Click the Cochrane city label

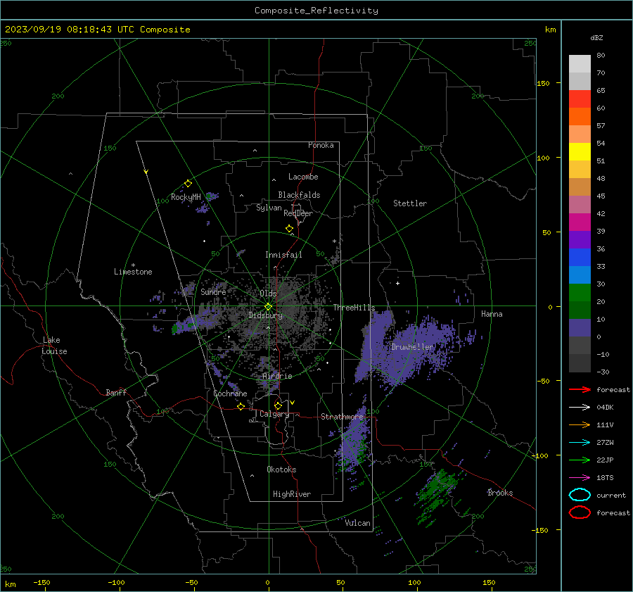[x=230, y=393]
